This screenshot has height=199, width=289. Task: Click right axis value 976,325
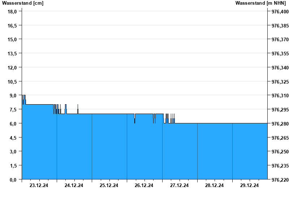[280, 82]
